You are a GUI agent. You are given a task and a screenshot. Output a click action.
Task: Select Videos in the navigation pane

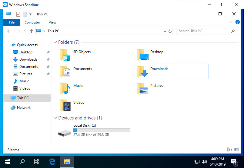25,88
